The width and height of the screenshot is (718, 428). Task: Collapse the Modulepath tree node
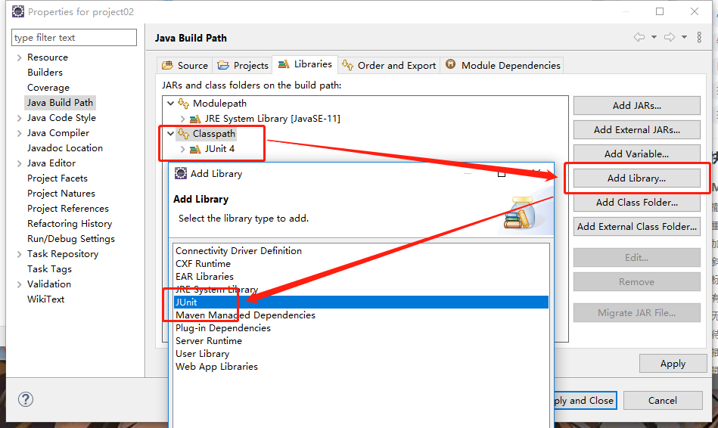pos(171,104)
